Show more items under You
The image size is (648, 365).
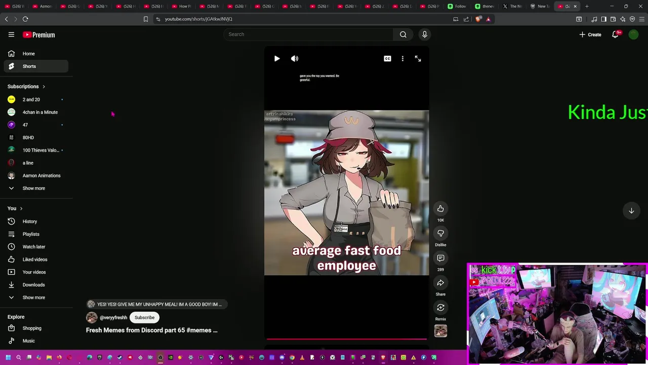(x=36, y=298)
